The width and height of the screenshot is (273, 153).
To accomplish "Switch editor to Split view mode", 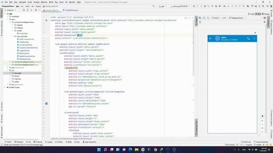I will (258, 14).
